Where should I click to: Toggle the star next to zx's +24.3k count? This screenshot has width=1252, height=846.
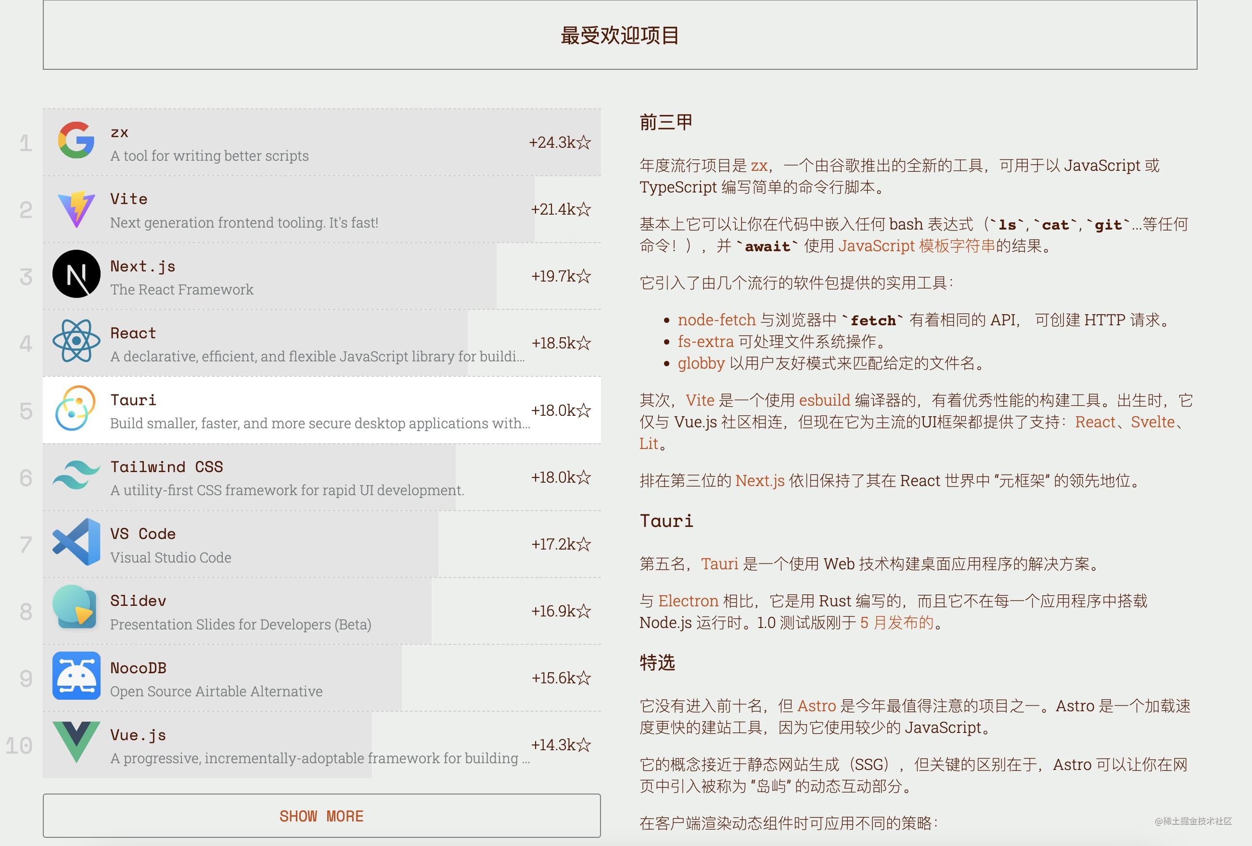click(x=584, y=142)
